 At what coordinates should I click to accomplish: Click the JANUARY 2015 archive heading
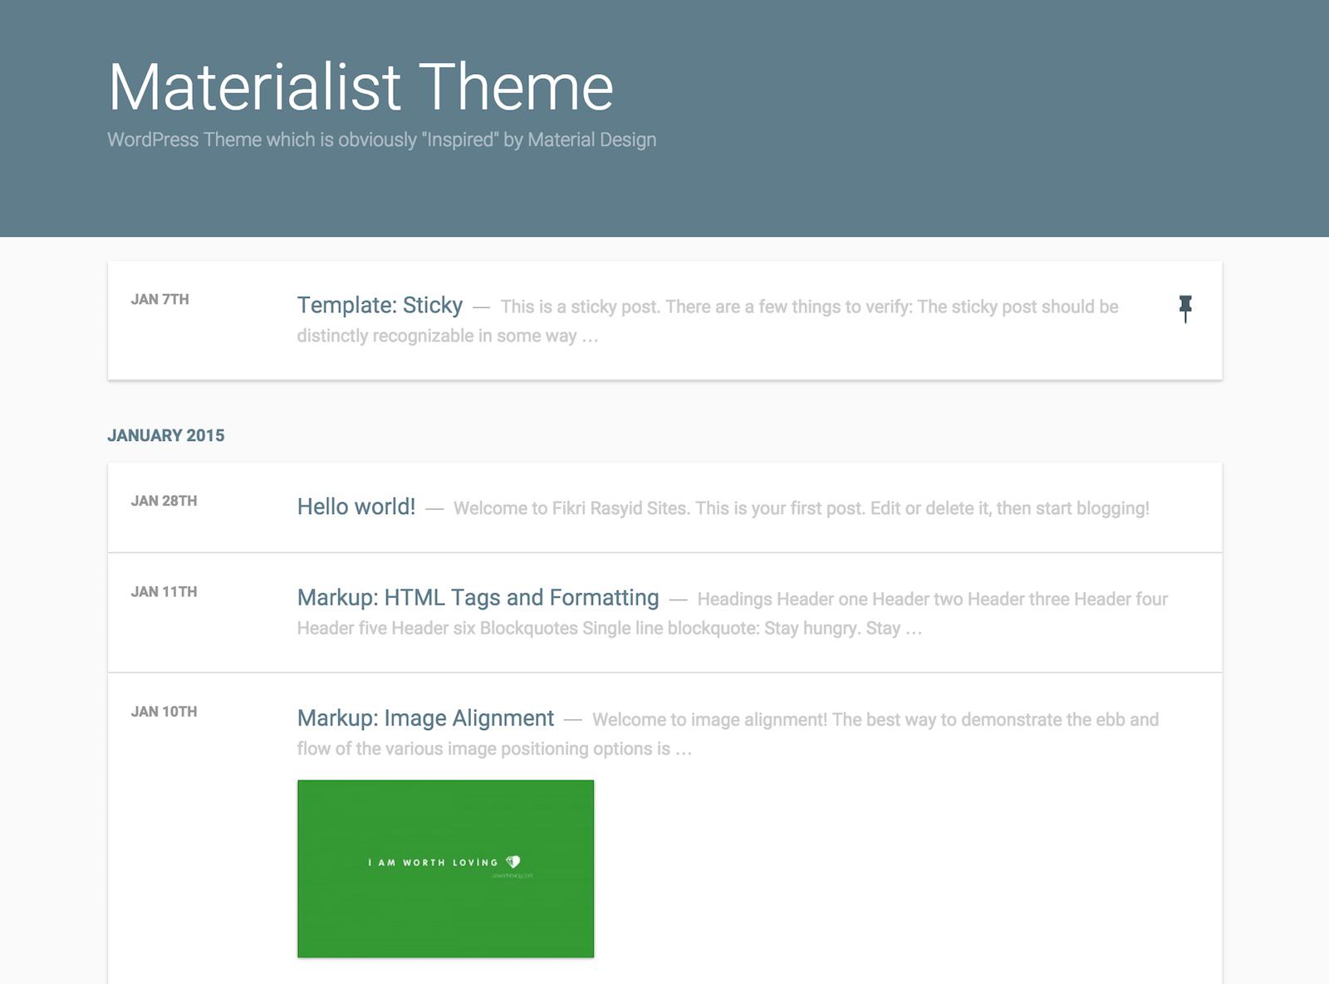(x=166, y=436)
